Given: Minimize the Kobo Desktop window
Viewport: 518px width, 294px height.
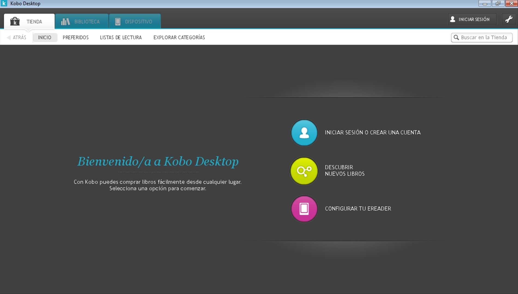Looking at the screenshot, I should pos(485,4).
